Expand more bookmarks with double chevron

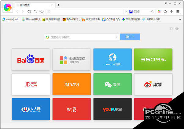pos(180,19)
